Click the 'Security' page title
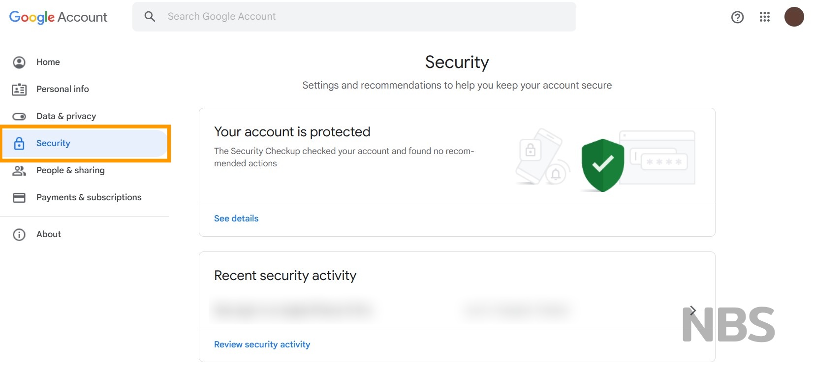Viewport: 813px width, 373px height. point(457,62)
